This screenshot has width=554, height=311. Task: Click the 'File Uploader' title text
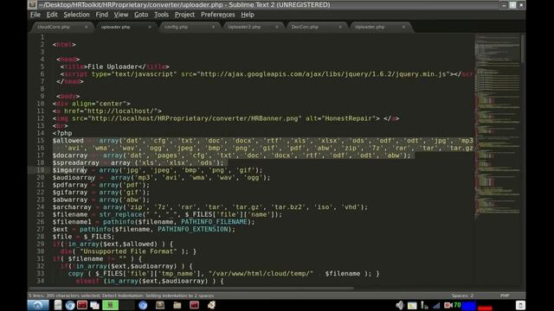pyautogui.click(x=113, y=67)
